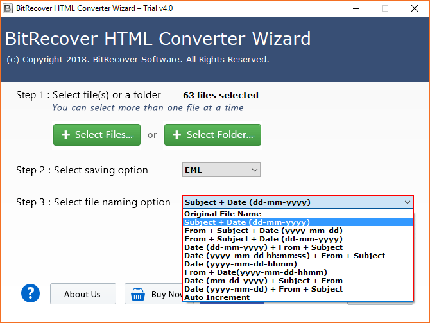Choose Original File Name naming option

298,214
